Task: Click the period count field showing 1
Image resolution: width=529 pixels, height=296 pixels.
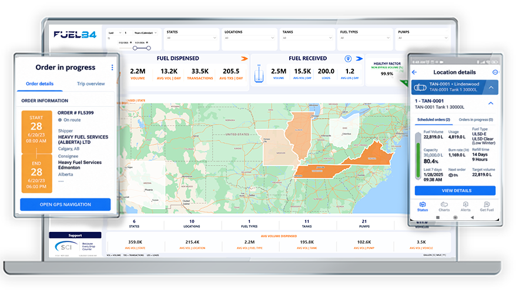Action: click(x=128, y=33)
